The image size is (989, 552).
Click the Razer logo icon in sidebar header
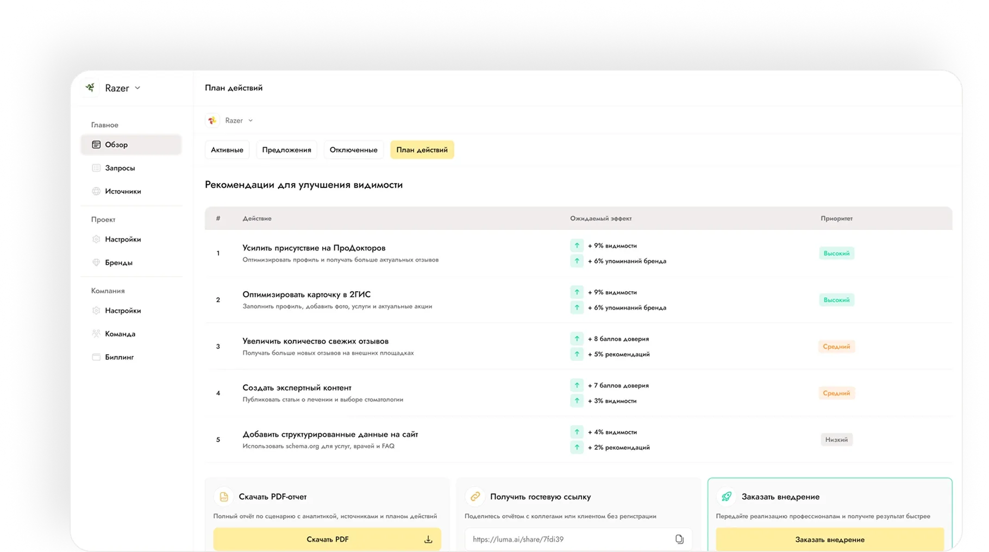coord(91,87)
